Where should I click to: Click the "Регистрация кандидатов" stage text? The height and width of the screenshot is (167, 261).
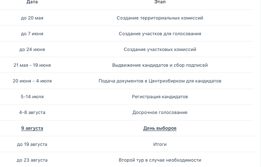click(160, 97)
